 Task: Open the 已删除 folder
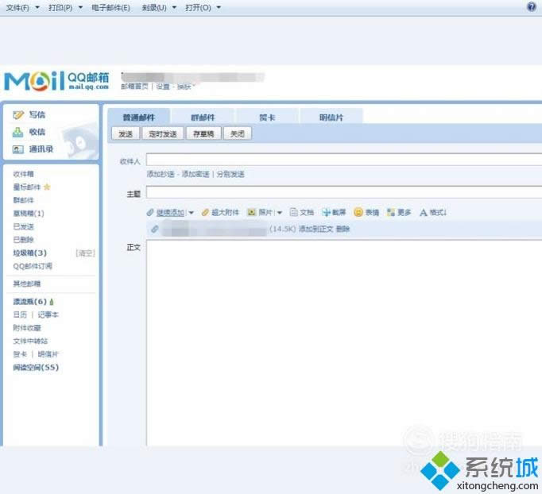pos(24,240)
